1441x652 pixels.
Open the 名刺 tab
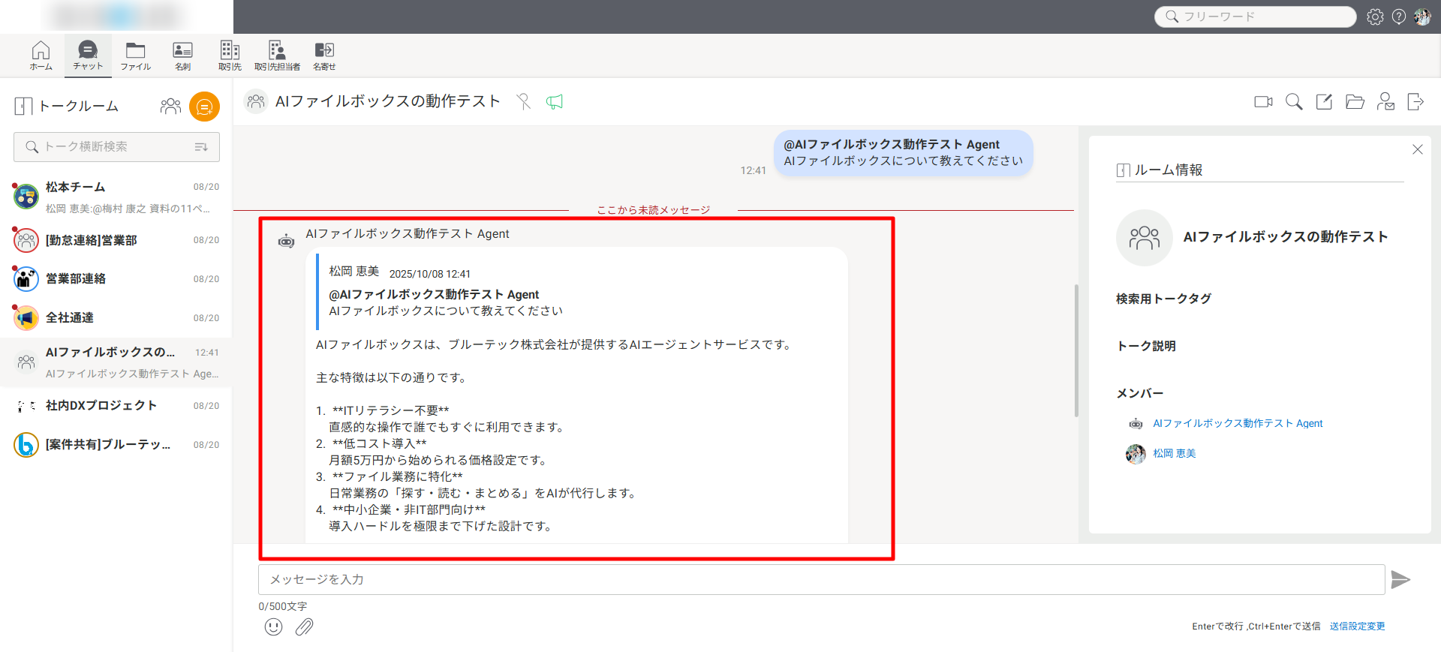point(182,56)
